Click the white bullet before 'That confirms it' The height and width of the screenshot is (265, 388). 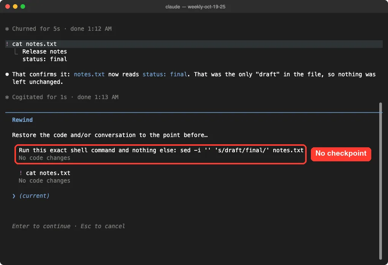(x=7, y=74)
